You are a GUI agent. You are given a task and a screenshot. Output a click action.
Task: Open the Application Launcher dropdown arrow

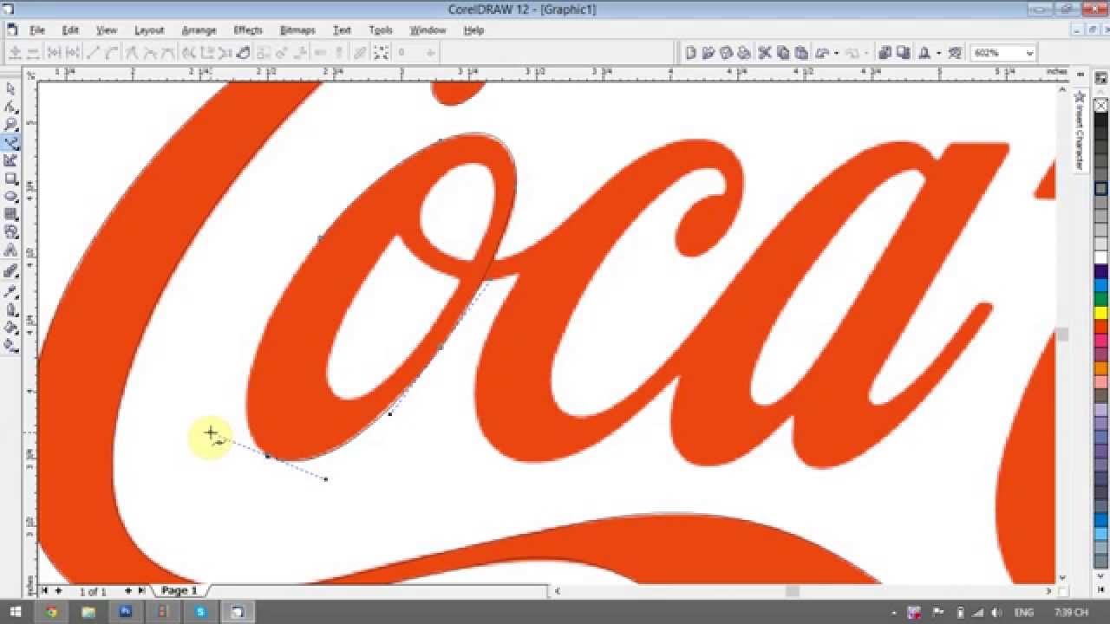938,53
